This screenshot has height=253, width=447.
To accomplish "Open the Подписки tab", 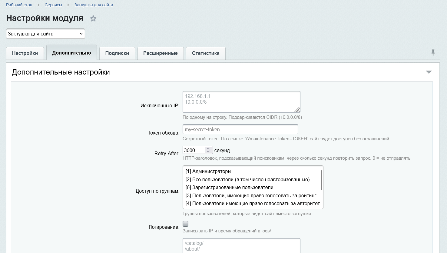I will coord(117,53).
